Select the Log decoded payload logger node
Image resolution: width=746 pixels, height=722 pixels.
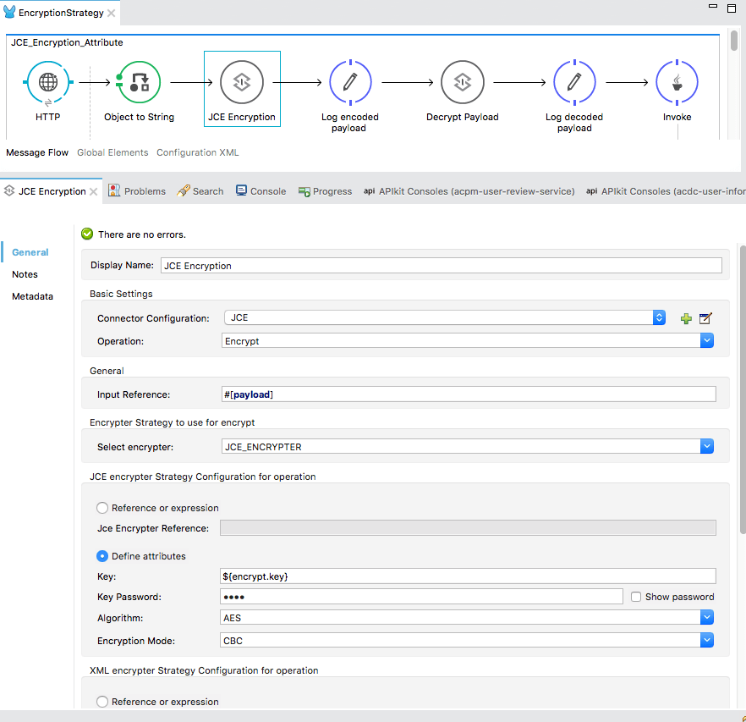coord(574,82)
